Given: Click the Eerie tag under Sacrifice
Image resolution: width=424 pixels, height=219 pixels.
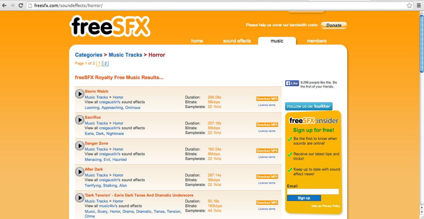Looking at the screenshot, I should pyautogui.click(x=89, y=133).
